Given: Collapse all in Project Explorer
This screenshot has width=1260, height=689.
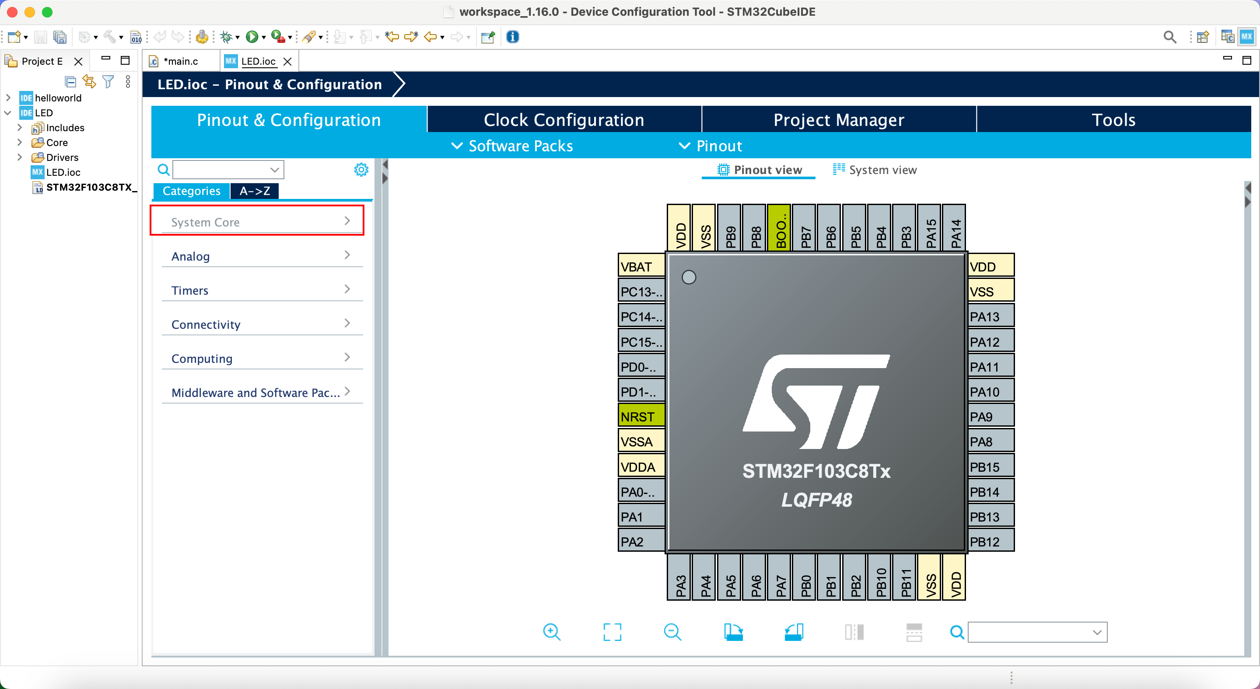Looking at the screenshot, I should 70,82.
